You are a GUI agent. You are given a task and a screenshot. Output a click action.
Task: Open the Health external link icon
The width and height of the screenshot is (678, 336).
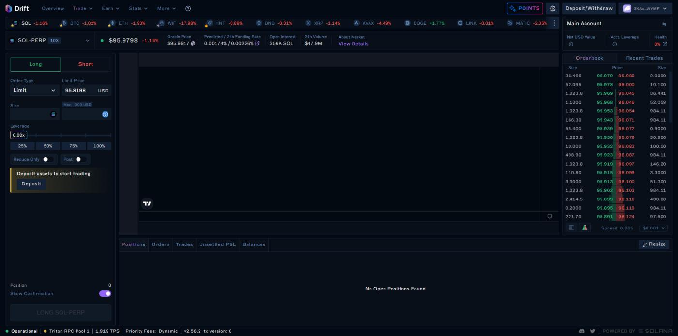point(665,44)
